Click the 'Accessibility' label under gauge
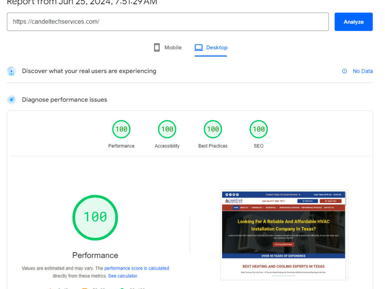385x289 pixels. [x=167, y=146]
